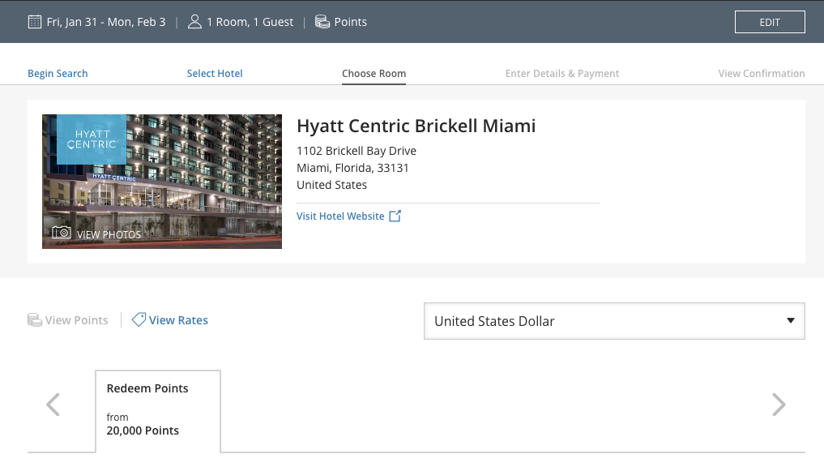Return to the Begin Search step
The width and height of the screenshot is (824, 467).
[x=58, y=74]
